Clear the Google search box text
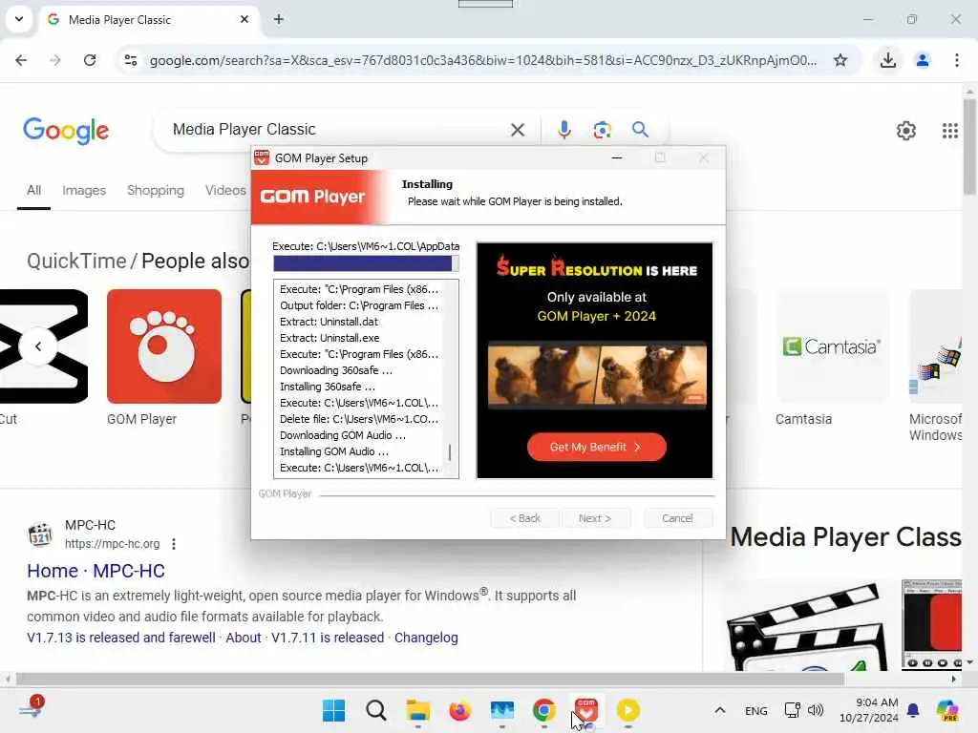Screen dimensions: 978x733 pyautogui.click(x=518, y=130)
